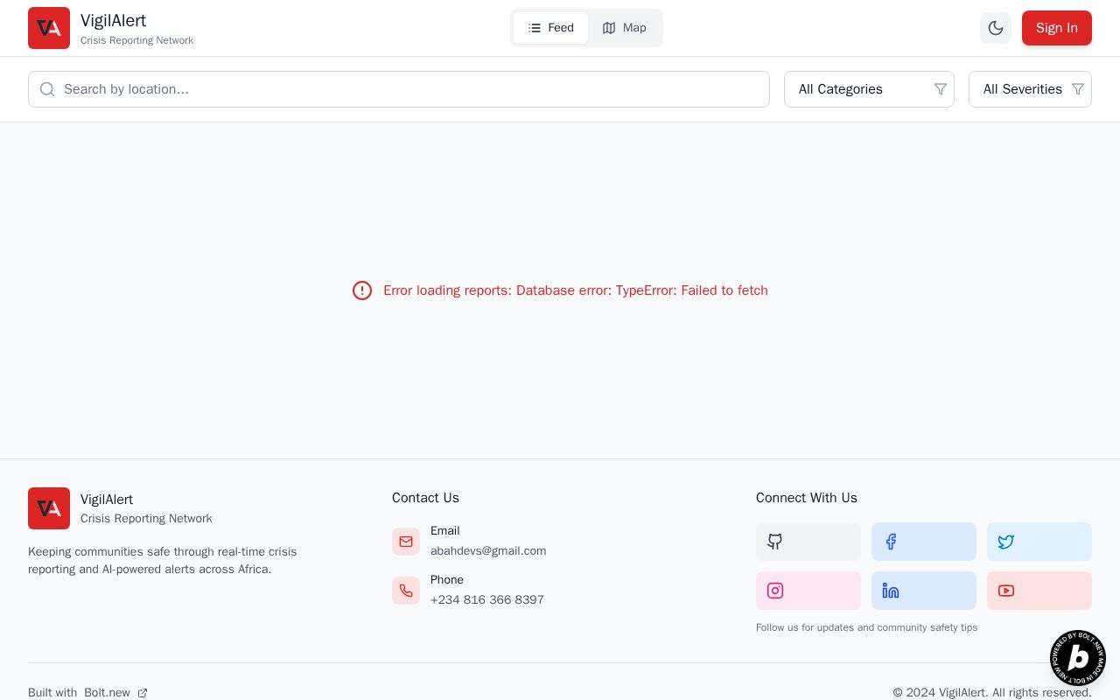The width and height of the screenshot is (1120, 700).
Task: Toggle dark mode with the moon icon
Action: pyautogui.click(x=996, y=28)
